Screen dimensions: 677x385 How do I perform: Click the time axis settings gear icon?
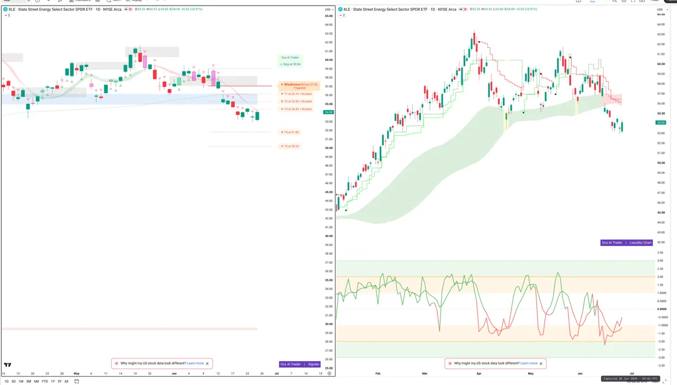click(x=329, y=374)
